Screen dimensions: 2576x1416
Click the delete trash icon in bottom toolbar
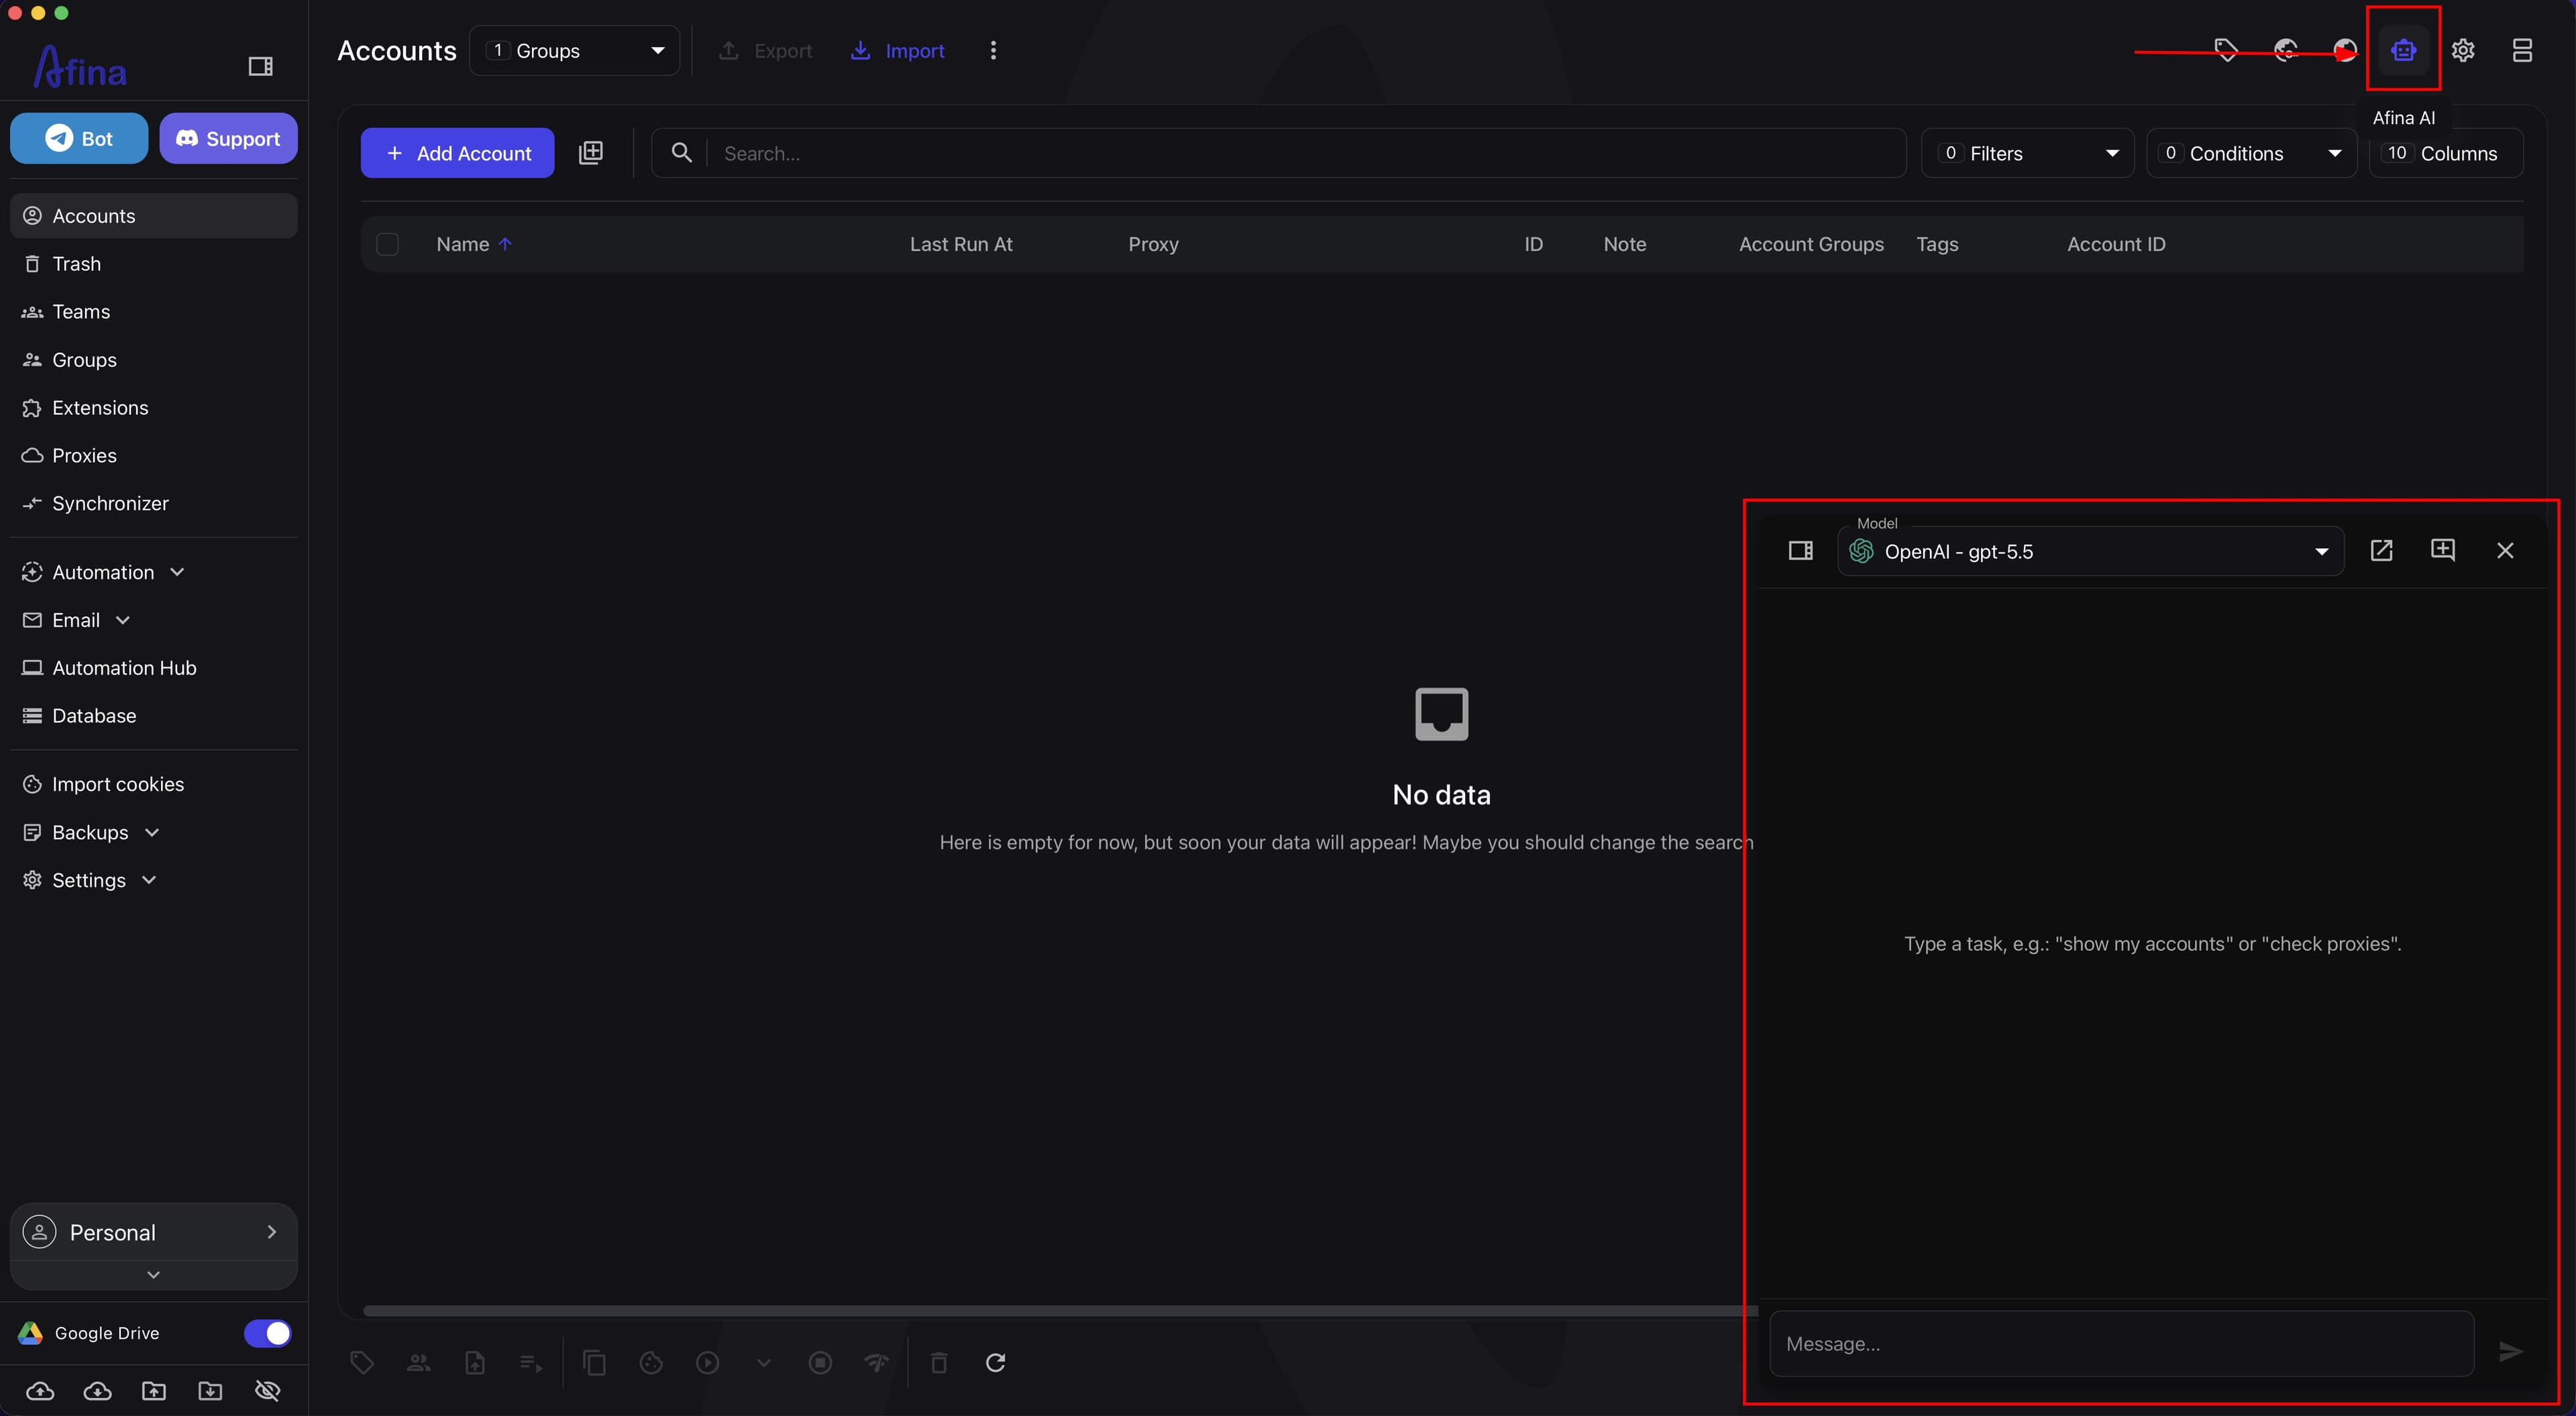(938, 1362)
